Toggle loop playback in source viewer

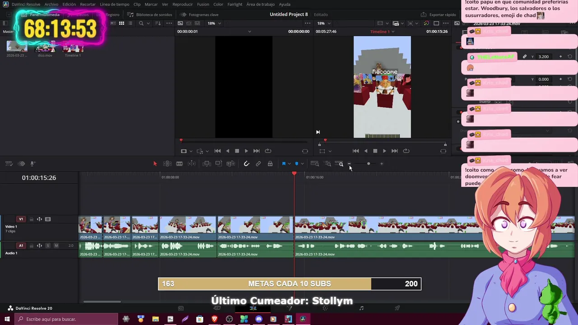tap(268, 151)
